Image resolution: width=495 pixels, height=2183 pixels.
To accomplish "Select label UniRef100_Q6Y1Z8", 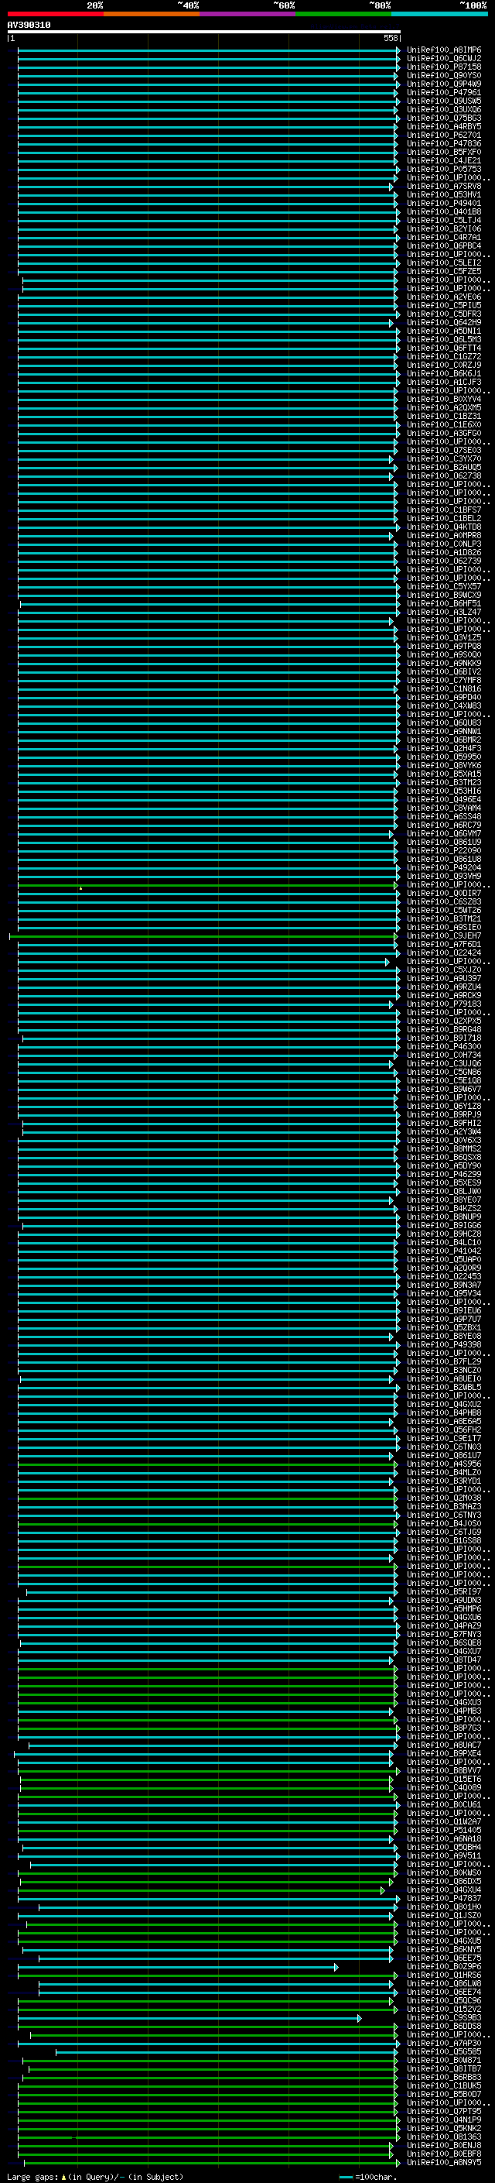I will [444, 1106].
